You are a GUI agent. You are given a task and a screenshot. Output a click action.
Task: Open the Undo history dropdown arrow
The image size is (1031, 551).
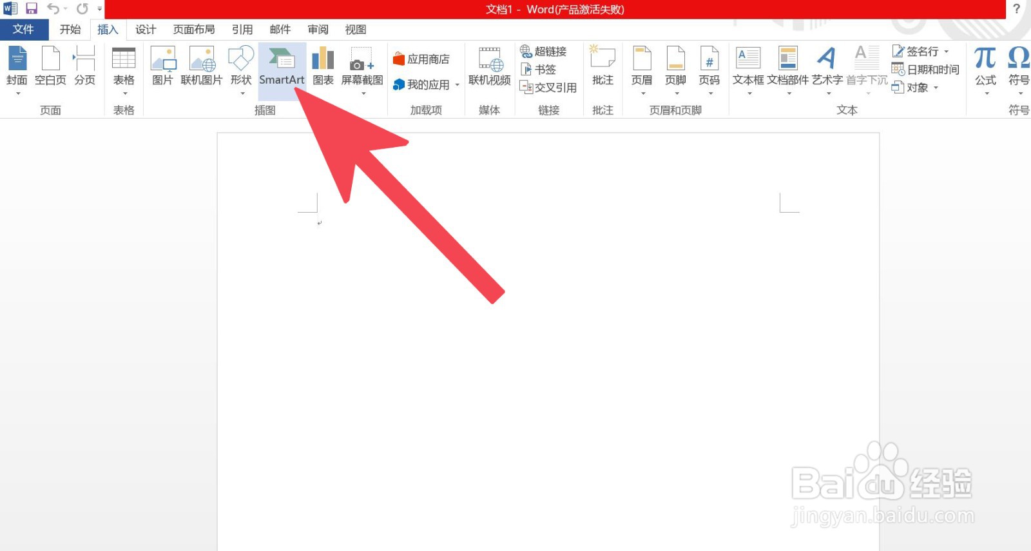tap(66, 9)
